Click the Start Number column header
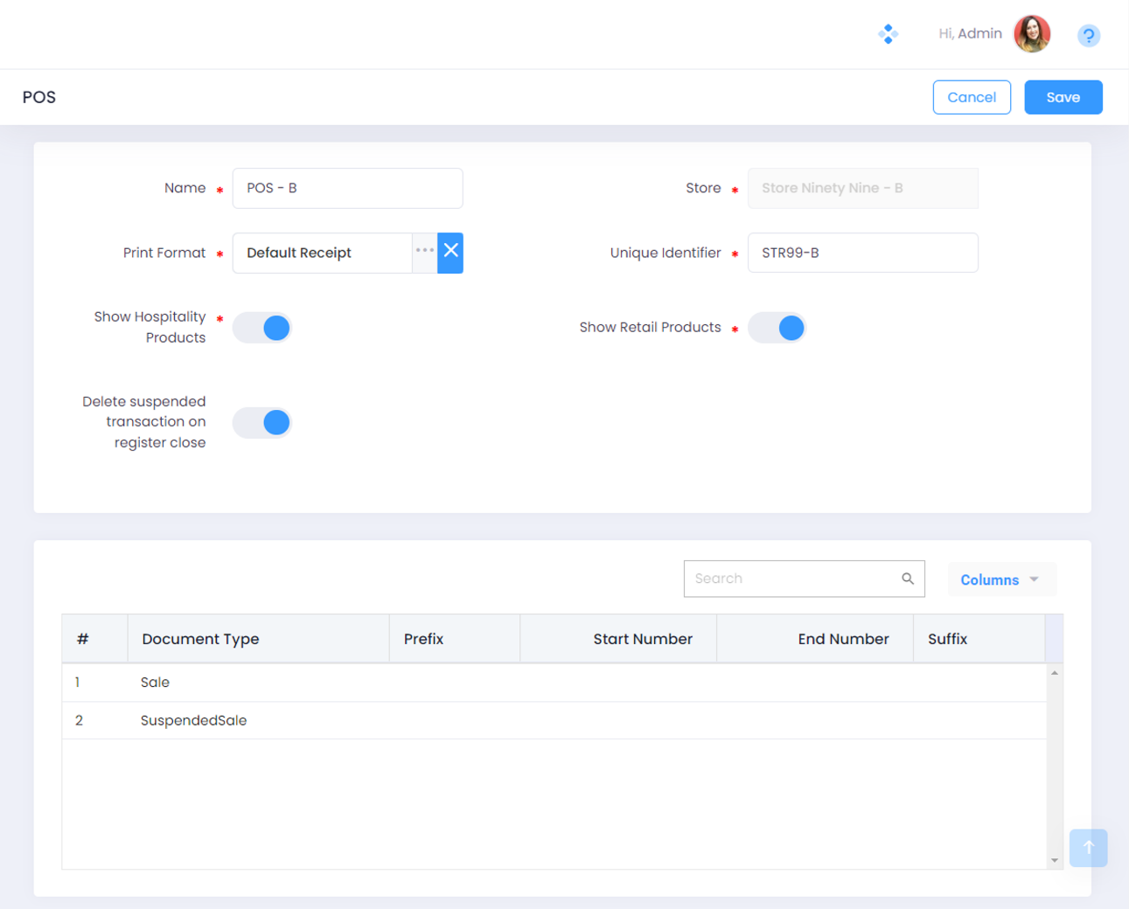The image size is (1129, 909). tap(642, 639)
